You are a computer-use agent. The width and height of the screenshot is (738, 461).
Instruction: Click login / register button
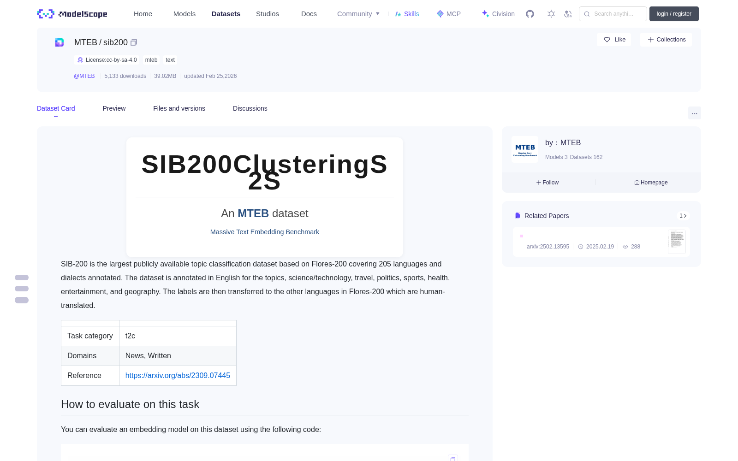point(674,14)
